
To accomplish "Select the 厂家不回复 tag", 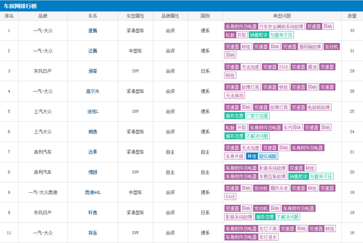I will (257, 116).
